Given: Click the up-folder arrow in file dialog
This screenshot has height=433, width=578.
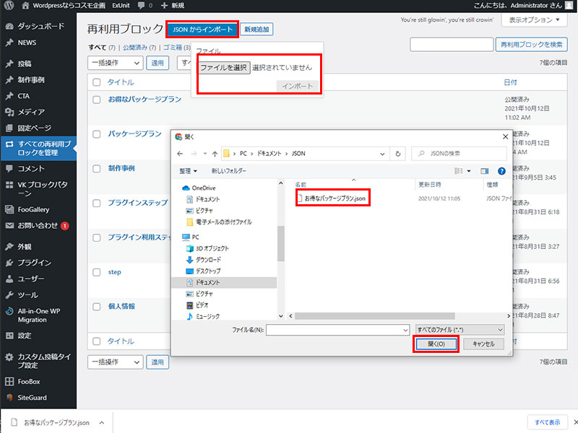Looking at the screenshot, I should (x=215, y=154).
